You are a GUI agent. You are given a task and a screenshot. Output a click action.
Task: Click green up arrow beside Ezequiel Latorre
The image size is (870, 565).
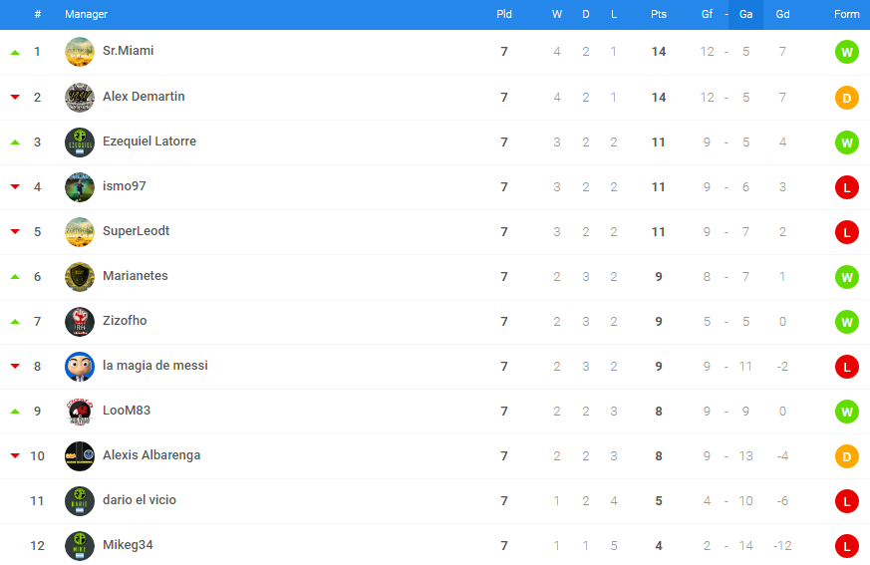click(16, 142)
